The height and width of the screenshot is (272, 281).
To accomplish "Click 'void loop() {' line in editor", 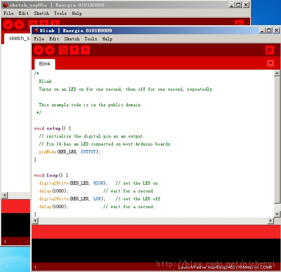I will coord(51,175).
